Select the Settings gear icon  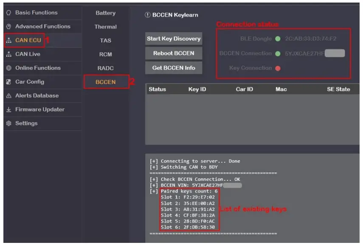point(9,123)
